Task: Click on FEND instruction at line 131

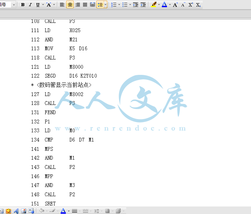Action: [50, 112]
